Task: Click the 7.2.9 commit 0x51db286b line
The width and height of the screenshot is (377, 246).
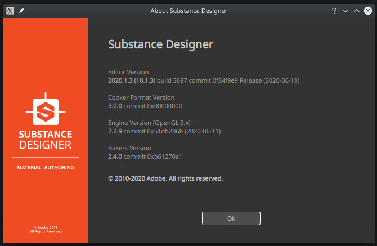Action: pyautogui.click(x=164, y=131)
